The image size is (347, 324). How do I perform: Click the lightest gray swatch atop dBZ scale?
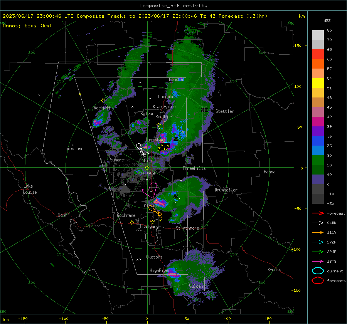[x=318, y=35]
